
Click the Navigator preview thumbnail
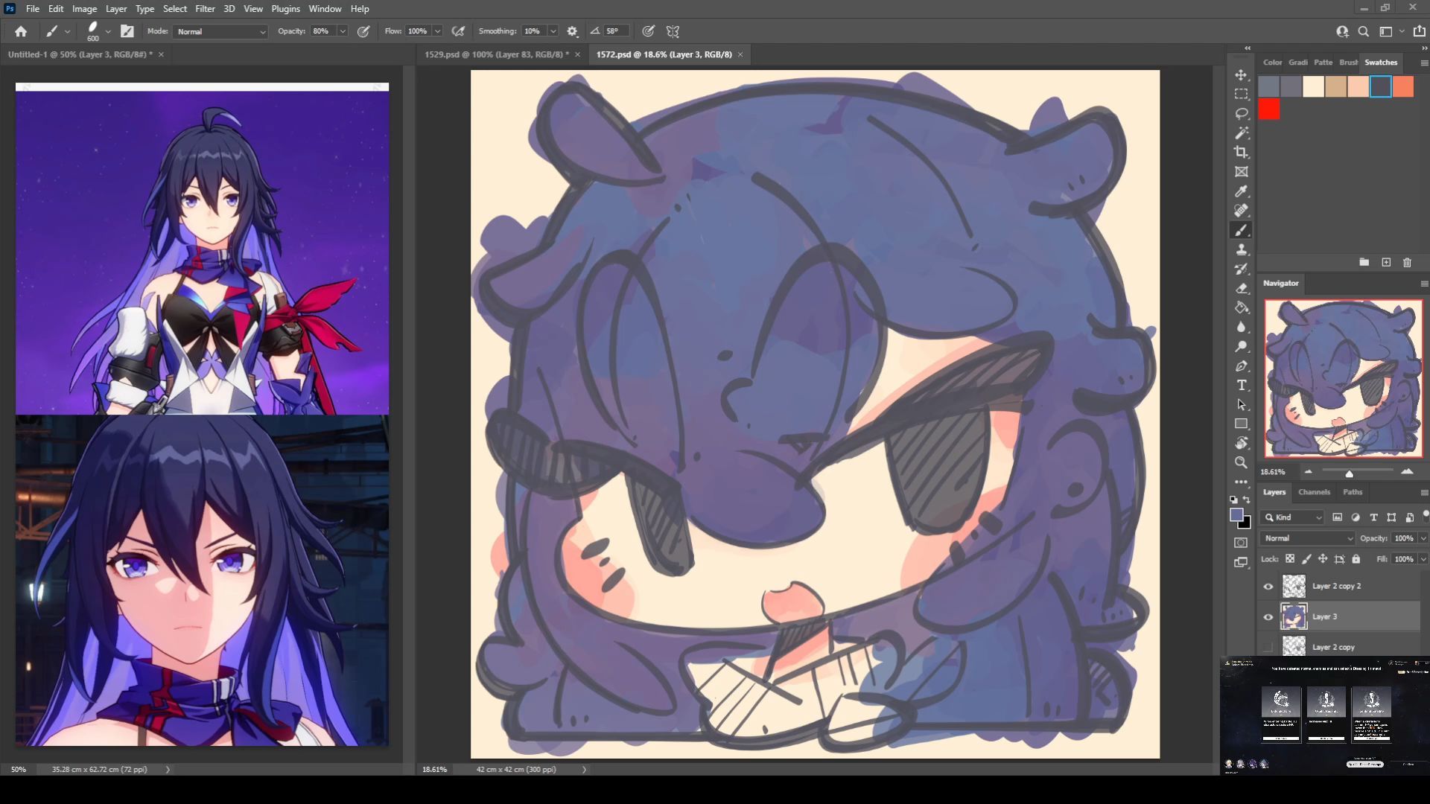pos(1343,378)
